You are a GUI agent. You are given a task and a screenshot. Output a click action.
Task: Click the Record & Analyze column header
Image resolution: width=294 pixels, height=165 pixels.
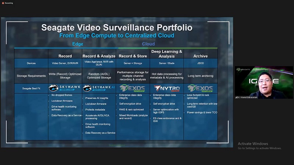tap(99, 56)
